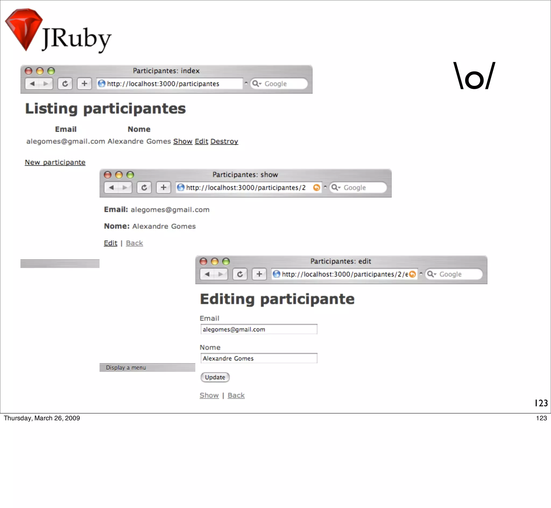Open Google search magnifier dropdown in edit window
551x508 pixels.
click(x=432, y=274)
